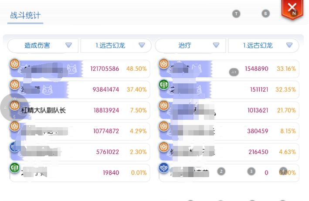The height and width of the screenshot is (201, 309).
Task: Click class icon on the 216450 healing row
Action: point(164,147)
